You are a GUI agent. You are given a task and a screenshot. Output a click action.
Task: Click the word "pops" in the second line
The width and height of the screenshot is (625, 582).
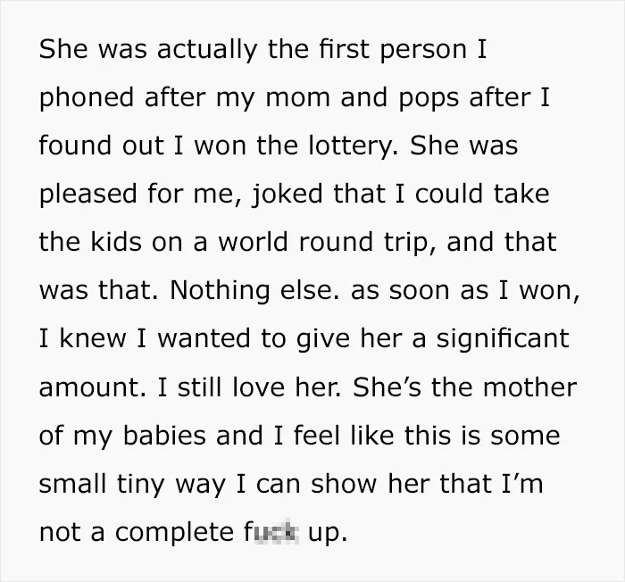coord(429,99)
